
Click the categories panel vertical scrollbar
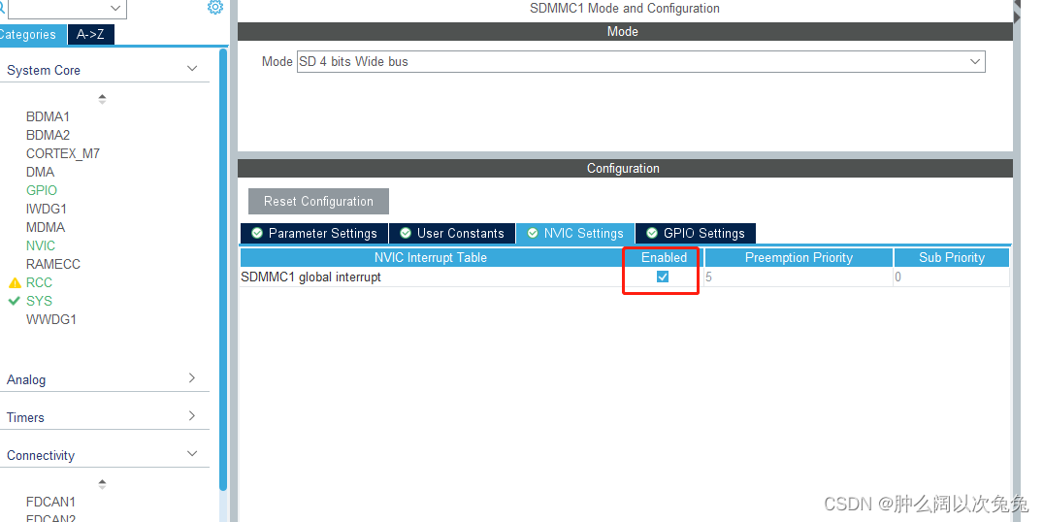tap(224, 270)
